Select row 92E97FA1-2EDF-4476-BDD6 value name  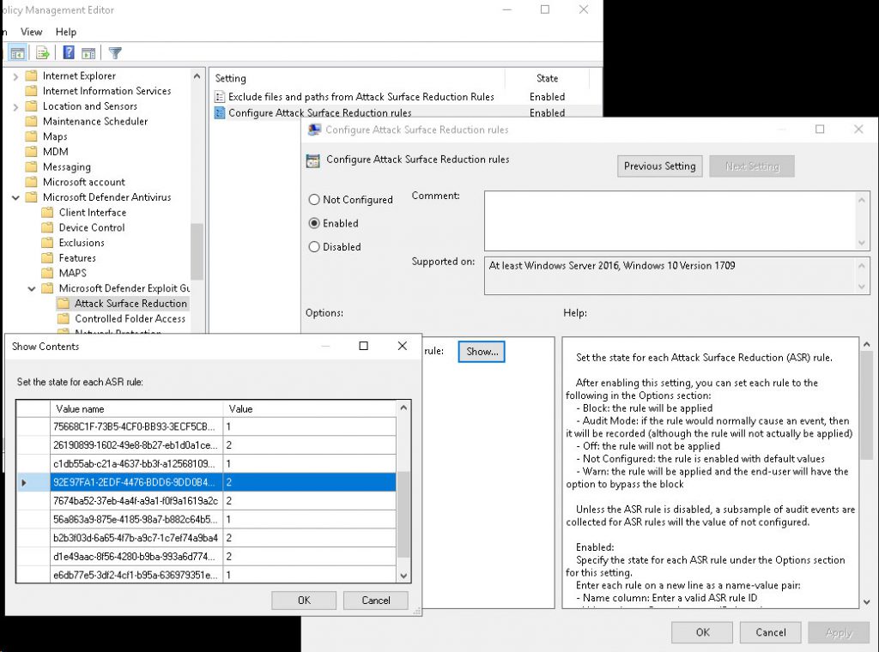pos(136,482)
